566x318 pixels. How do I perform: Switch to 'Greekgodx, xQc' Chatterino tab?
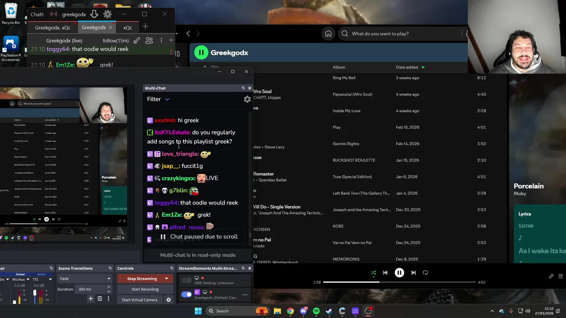pos(53,27)
